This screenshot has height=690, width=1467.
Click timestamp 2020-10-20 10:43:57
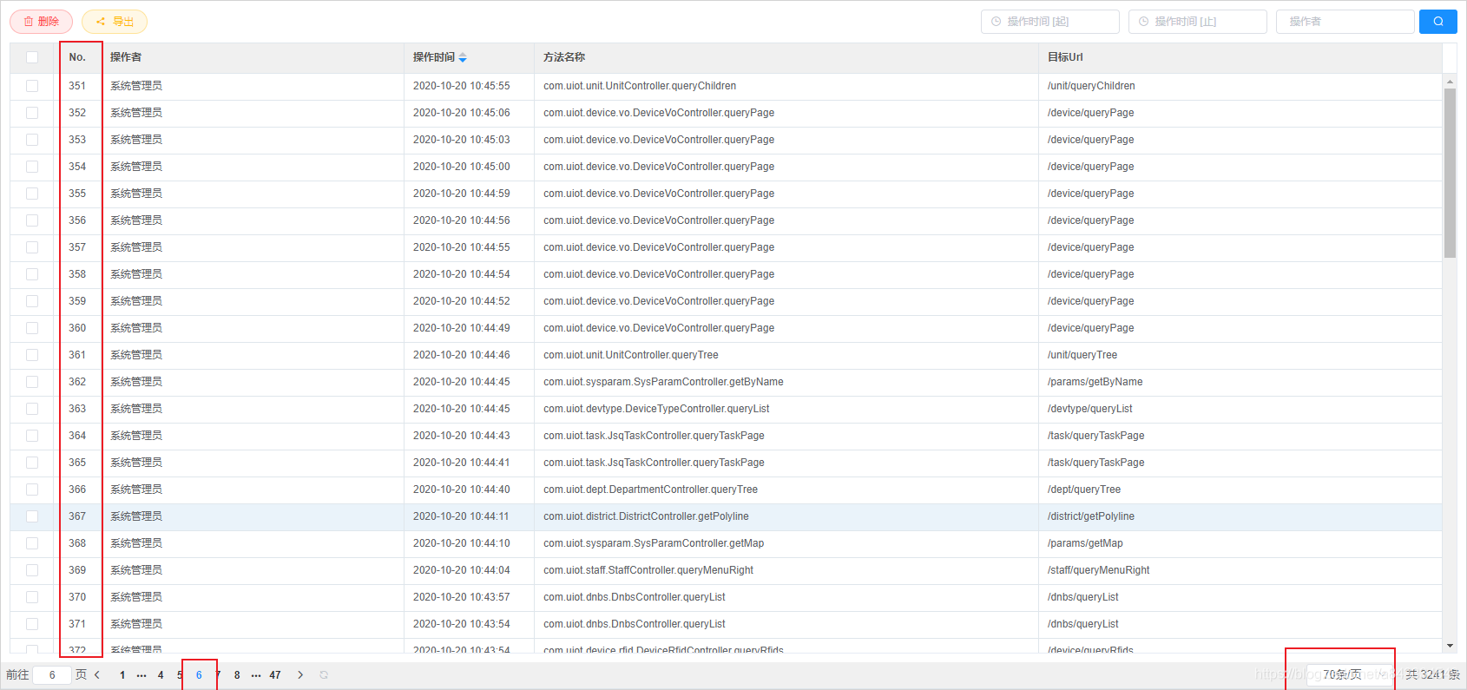coord(462,597)
